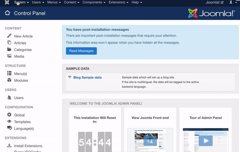Open the Articles list link
Image resolution: width=240 pixels, height=152 pixels.
[x=20, y=43]
